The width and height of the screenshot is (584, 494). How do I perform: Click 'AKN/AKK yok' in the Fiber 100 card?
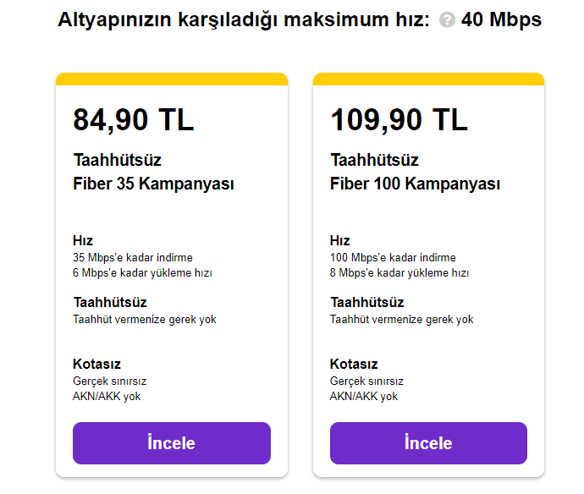pyautogui.click(x=363, y=396)
